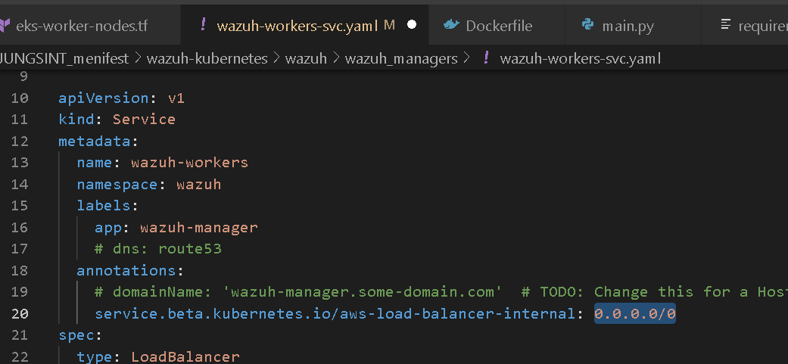The height and width of the screenshot is (364, 788).
Task: Click the wazuh-kubernetes breadcrumb folder
Action: point(207,59)
